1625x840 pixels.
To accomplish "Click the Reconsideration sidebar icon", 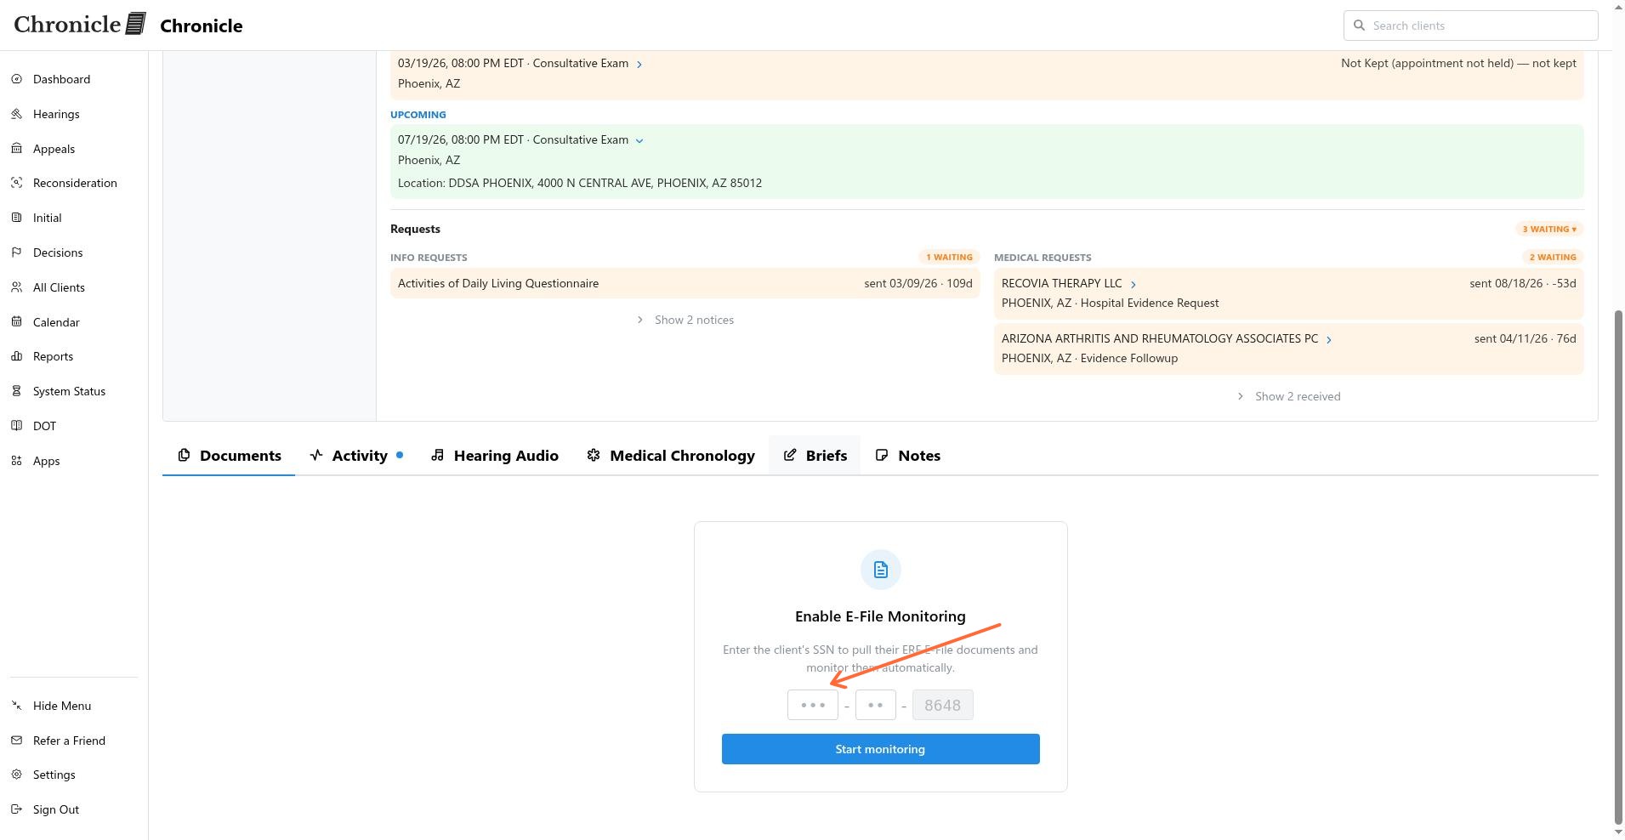I will point(16,183).
